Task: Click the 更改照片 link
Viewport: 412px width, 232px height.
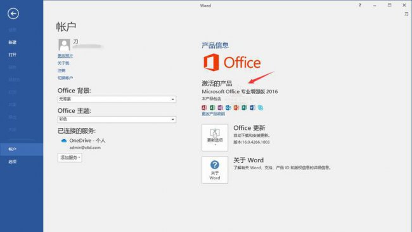Action: coord(65,56)
